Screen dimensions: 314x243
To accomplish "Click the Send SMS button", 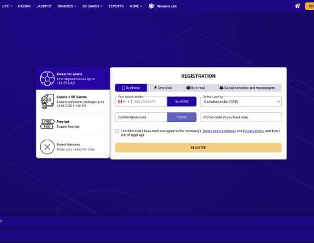I will pyautogui.click(x=182, y=101).
